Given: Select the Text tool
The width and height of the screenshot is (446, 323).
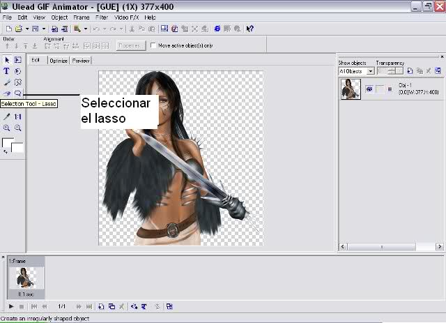Looking at the screenshot, I should [6, 71].
